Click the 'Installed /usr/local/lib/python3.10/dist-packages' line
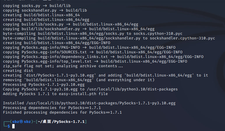 (x=89, y=103)
